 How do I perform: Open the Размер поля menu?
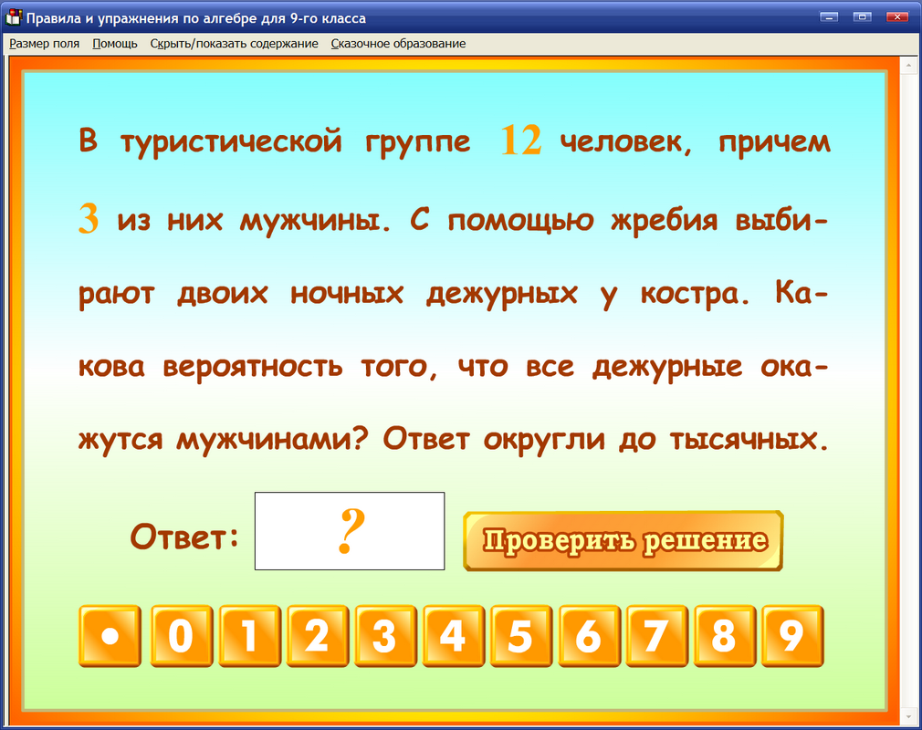pyautogui.click(x=43, y=43)
